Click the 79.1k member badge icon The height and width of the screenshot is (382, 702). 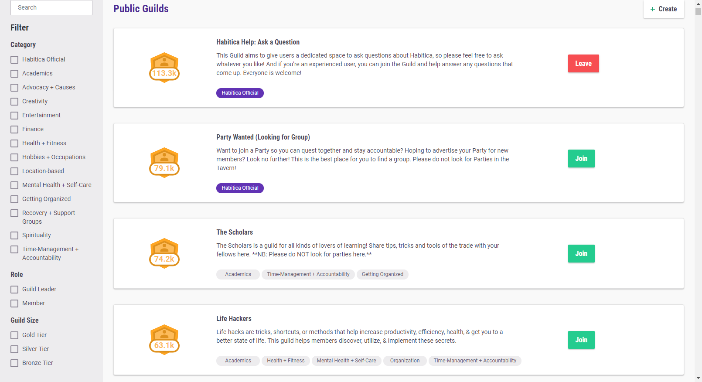tap(164, 163)
